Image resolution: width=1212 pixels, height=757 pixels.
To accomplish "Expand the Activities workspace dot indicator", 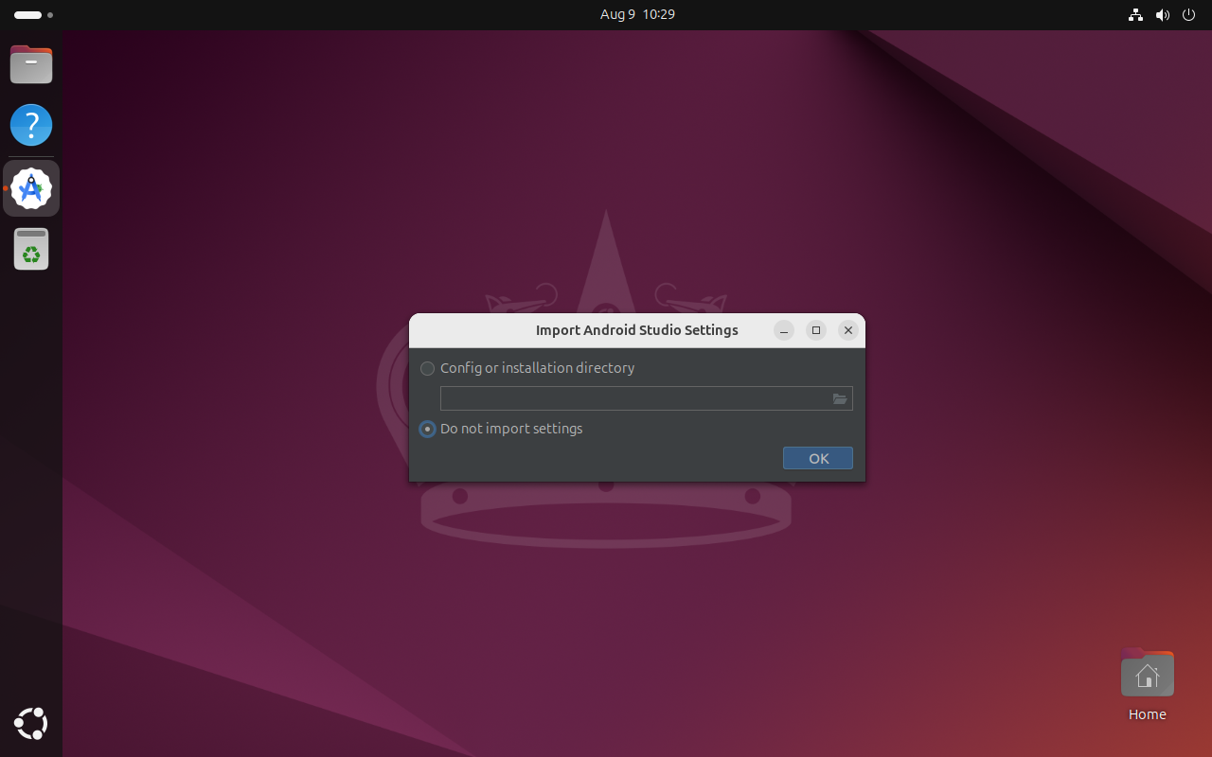I will click(50, 15).
